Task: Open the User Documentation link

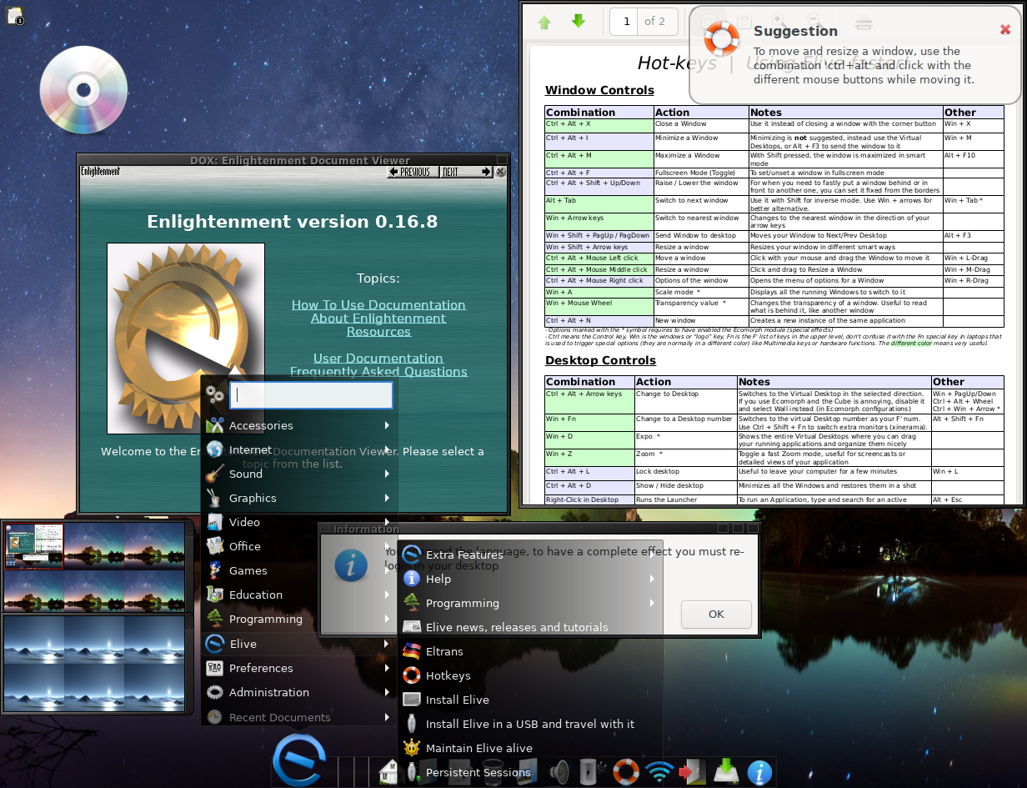Action: point(378,359)
